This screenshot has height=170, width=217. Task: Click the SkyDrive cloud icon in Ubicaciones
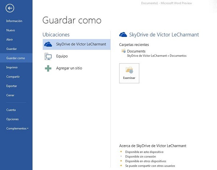point(48,44)
